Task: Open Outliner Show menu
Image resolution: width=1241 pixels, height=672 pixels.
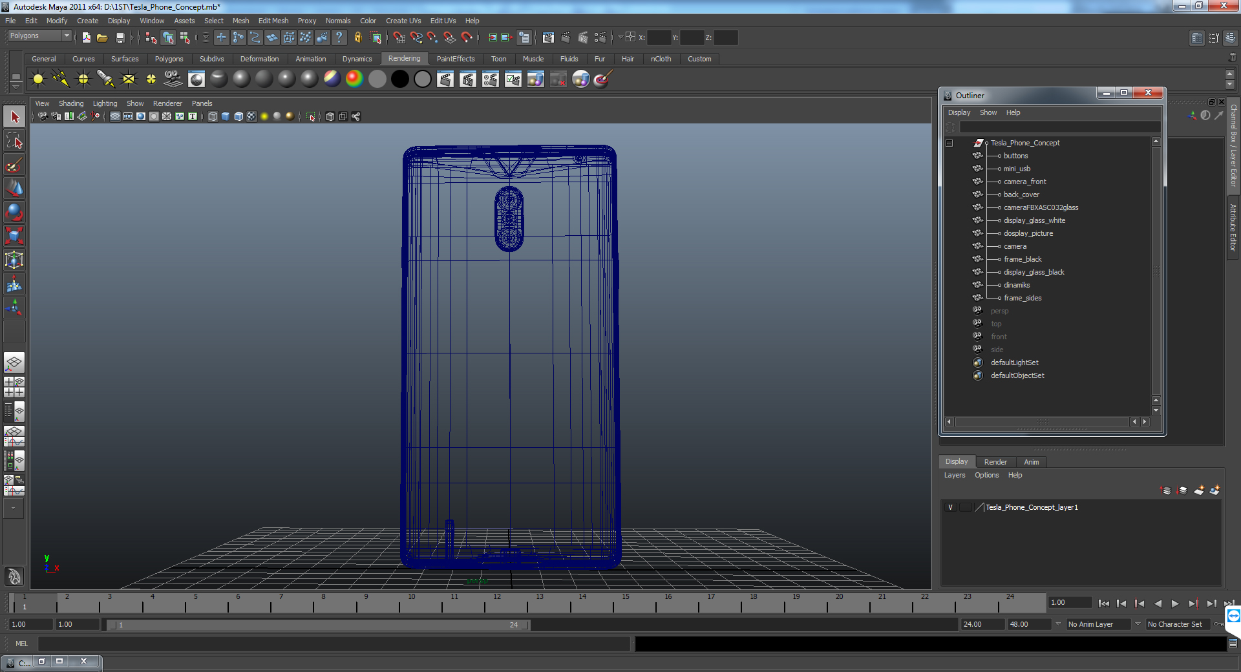Action: pyautogui.click(x=988, y=112)
